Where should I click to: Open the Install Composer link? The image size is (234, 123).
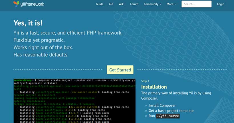tap(162, 105)
